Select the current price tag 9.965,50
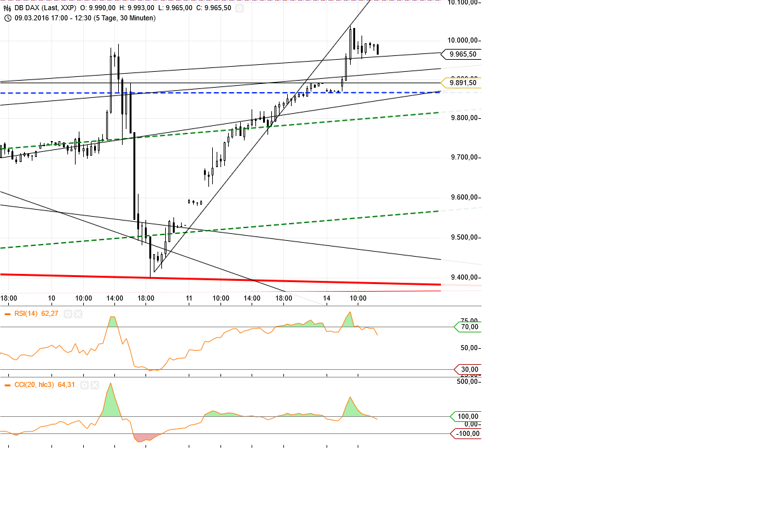 (x=461, y=54)
